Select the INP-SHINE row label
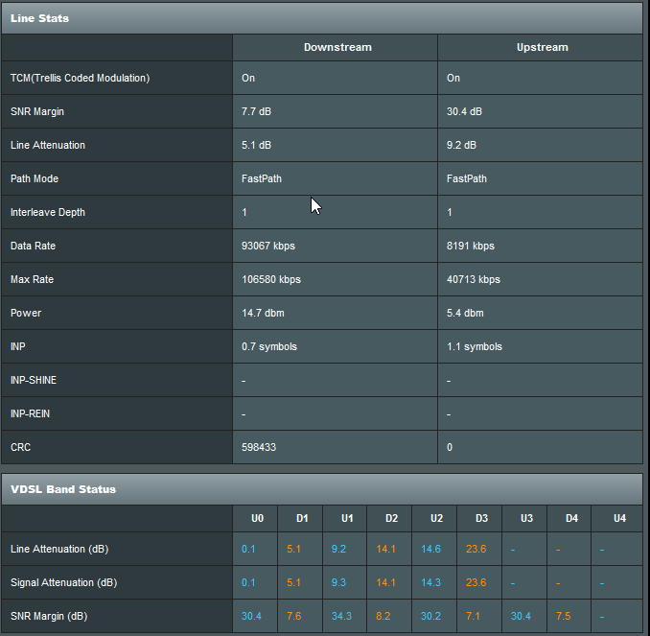The width and height of the screenshot is (650, 636). (x=34, y=381)
